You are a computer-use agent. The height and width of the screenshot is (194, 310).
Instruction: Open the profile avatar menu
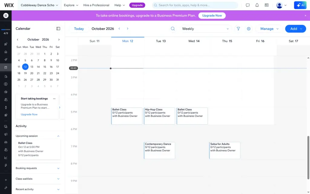click(281, 5)
